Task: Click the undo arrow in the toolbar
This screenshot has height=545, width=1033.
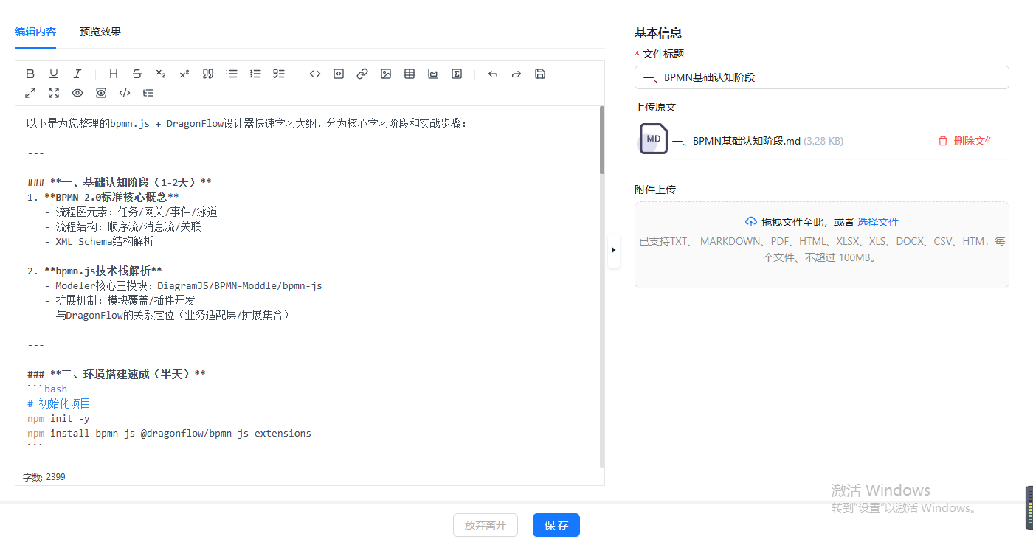Action: [493, 74]
